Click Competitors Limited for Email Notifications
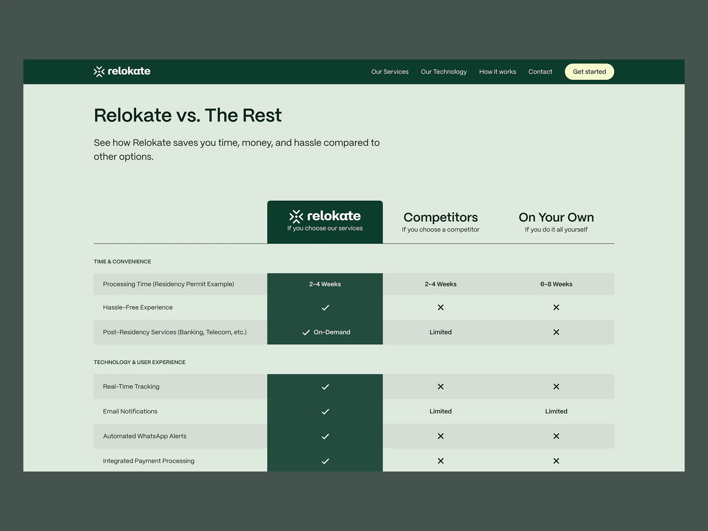Viewport: 708px width, 531px height. [x=441, y=412]
